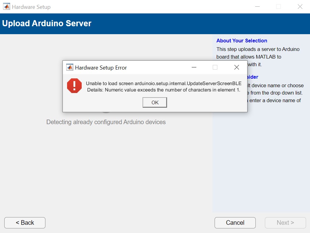Viewport: 310px width, 233px height.
Task: Click the MATLAB icon in error dialog title
Action: [69, 67]
